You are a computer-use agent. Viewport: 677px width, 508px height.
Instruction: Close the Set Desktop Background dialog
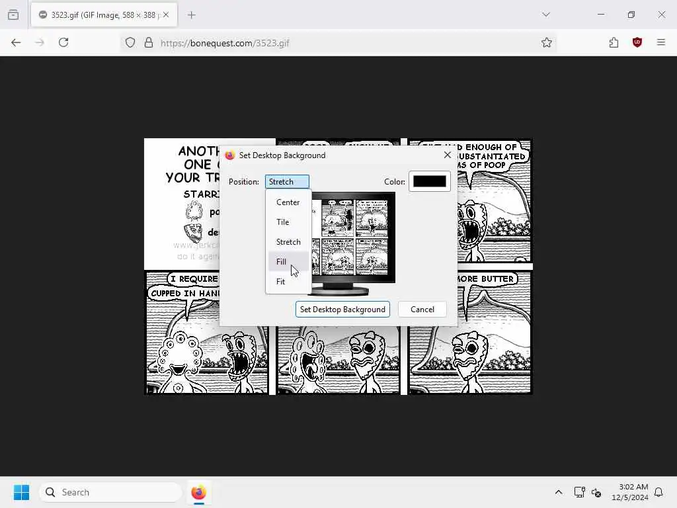[x=448, y=155]
